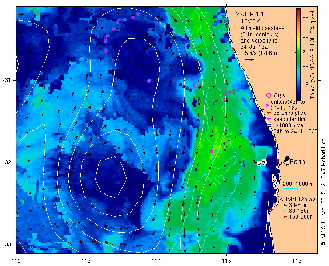Image resolution: width=329 pixels, height=266 pixels.
Task: Click the 116 longitude axis label
Action: tap(297, 261)
